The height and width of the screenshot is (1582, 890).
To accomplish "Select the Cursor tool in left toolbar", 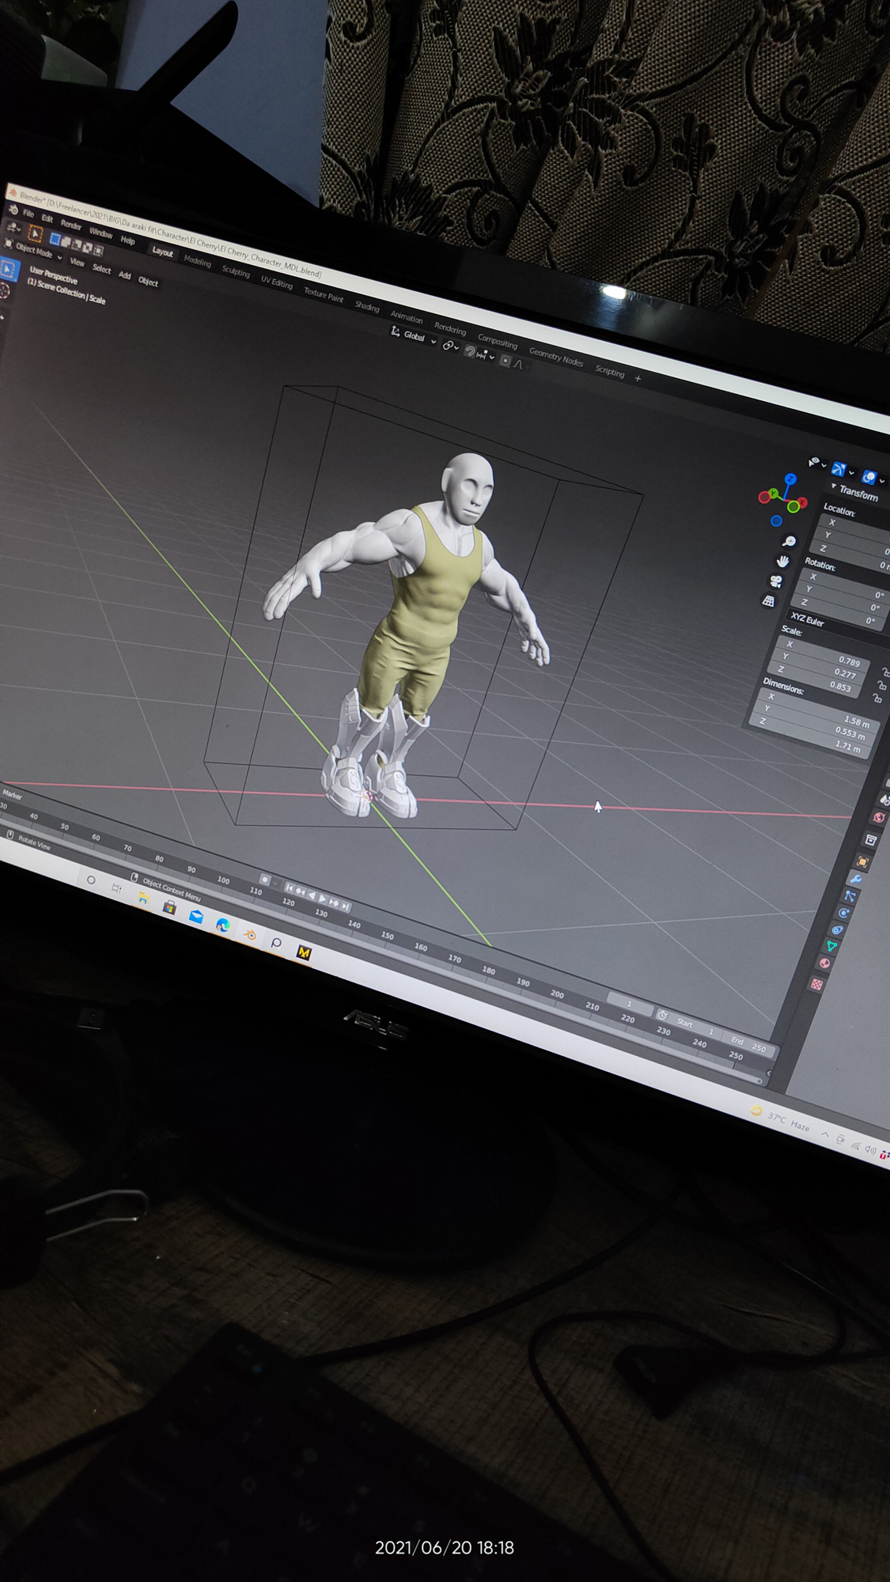I will pos(5,291).
